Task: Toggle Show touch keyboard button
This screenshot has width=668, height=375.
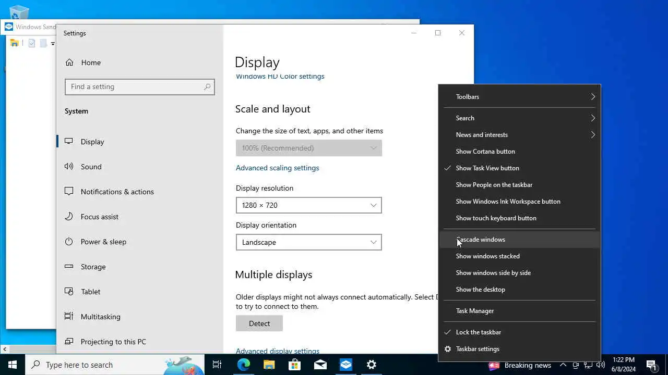Action: tap(519, 218)
